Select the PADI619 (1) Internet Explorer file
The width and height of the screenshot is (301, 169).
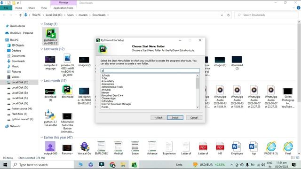[271, 146]
